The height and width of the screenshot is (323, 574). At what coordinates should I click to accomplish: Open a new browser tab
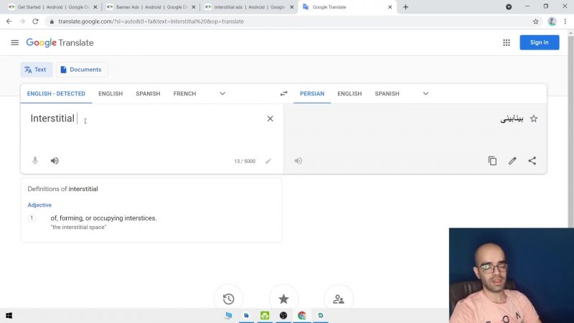(405, 7)
